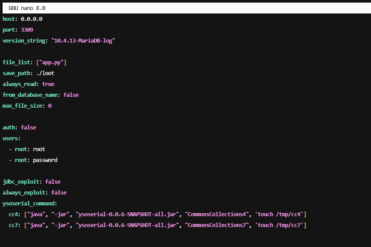Image resolution: width=371 pixels, height=247 pixels.
Task: Click "java" in the cc4 command
Action: point(36,214)
